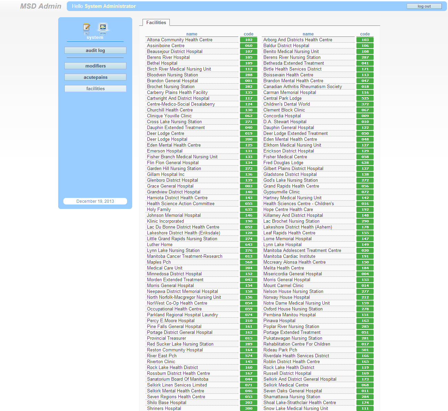Screen dimensions: 448x411
Task: Open Russell District Hospital
Action: (x=287, y=373)
